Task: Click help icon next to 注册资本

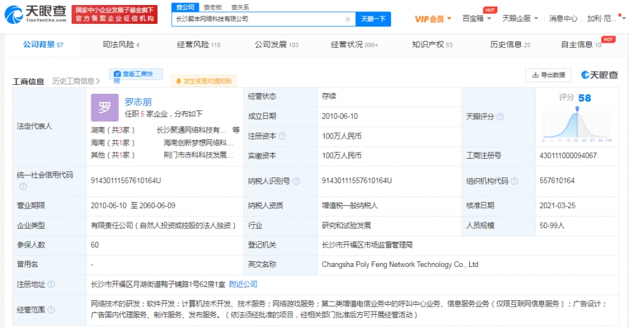Action: [282, 136]
